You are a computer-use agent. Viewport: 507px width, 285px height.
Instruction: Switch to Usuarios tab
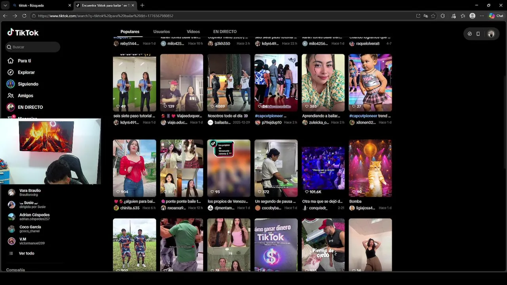coord(162,32)
